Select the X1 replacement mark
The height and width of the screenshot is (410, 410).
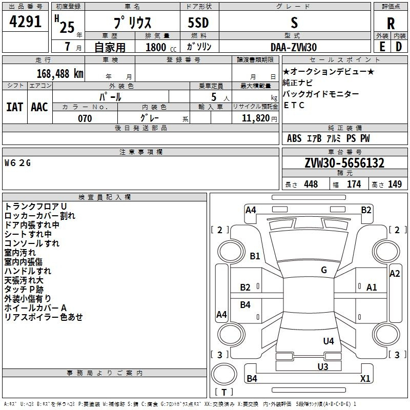coord(365,378)
